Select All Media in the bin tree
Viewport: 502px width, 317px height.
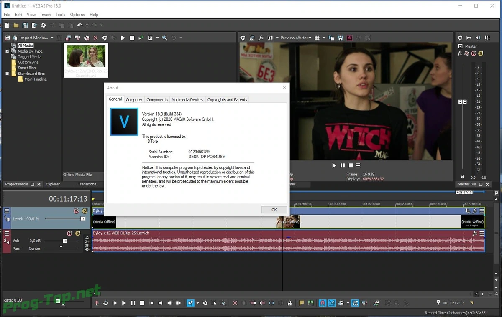pyautogui.click(x=25, y=46)
